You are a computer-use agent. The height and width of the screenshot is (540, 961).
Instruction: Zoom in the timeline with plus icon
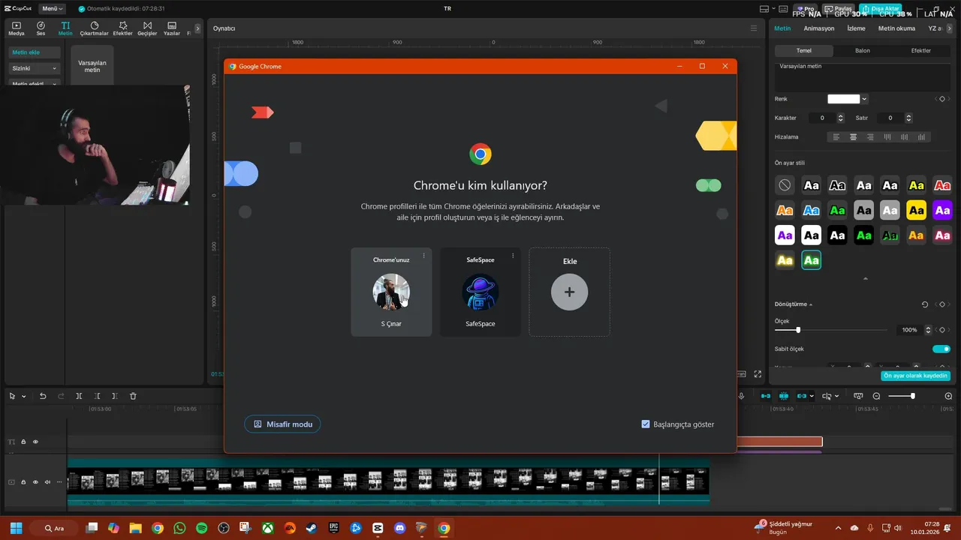948,396
